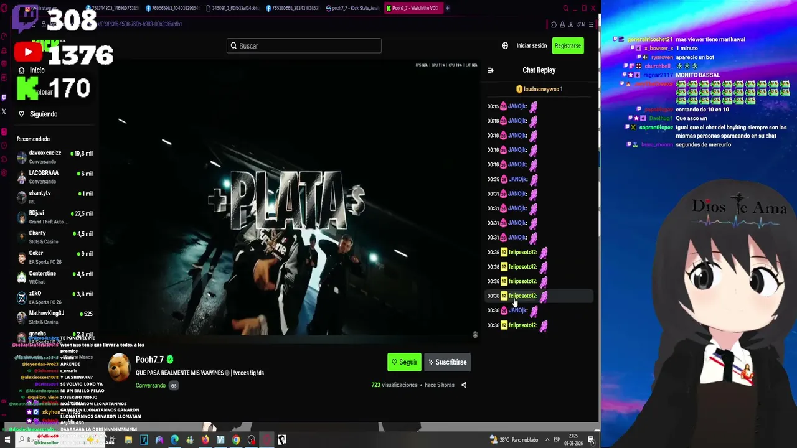Follow Pooh7_7 with the Seguir button

[404, 362]
